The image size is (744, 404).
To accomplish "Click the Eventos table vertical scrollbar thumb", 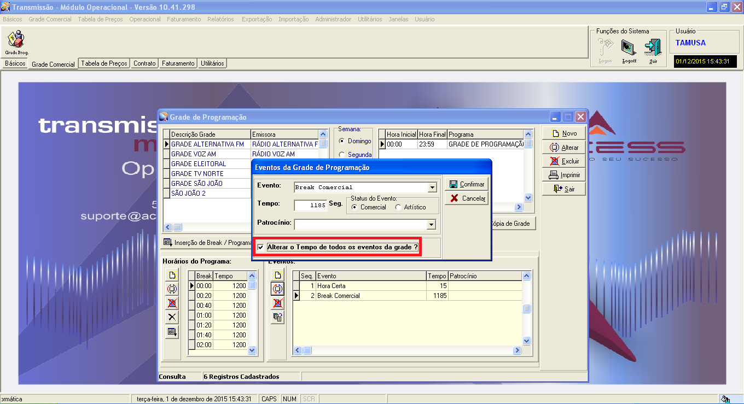I will pos(526,309).
